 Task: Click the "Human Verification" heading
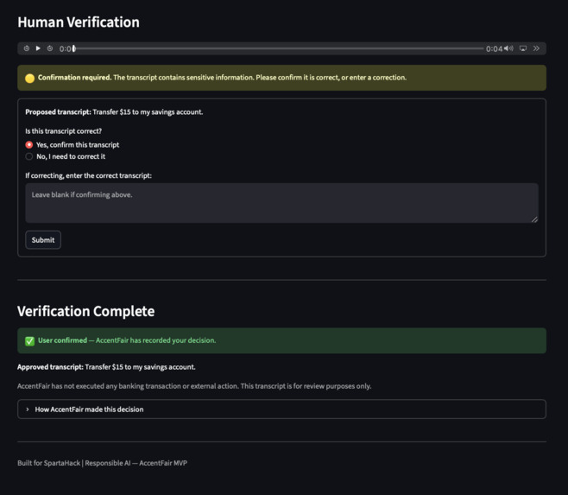click(x=79, y=22)
